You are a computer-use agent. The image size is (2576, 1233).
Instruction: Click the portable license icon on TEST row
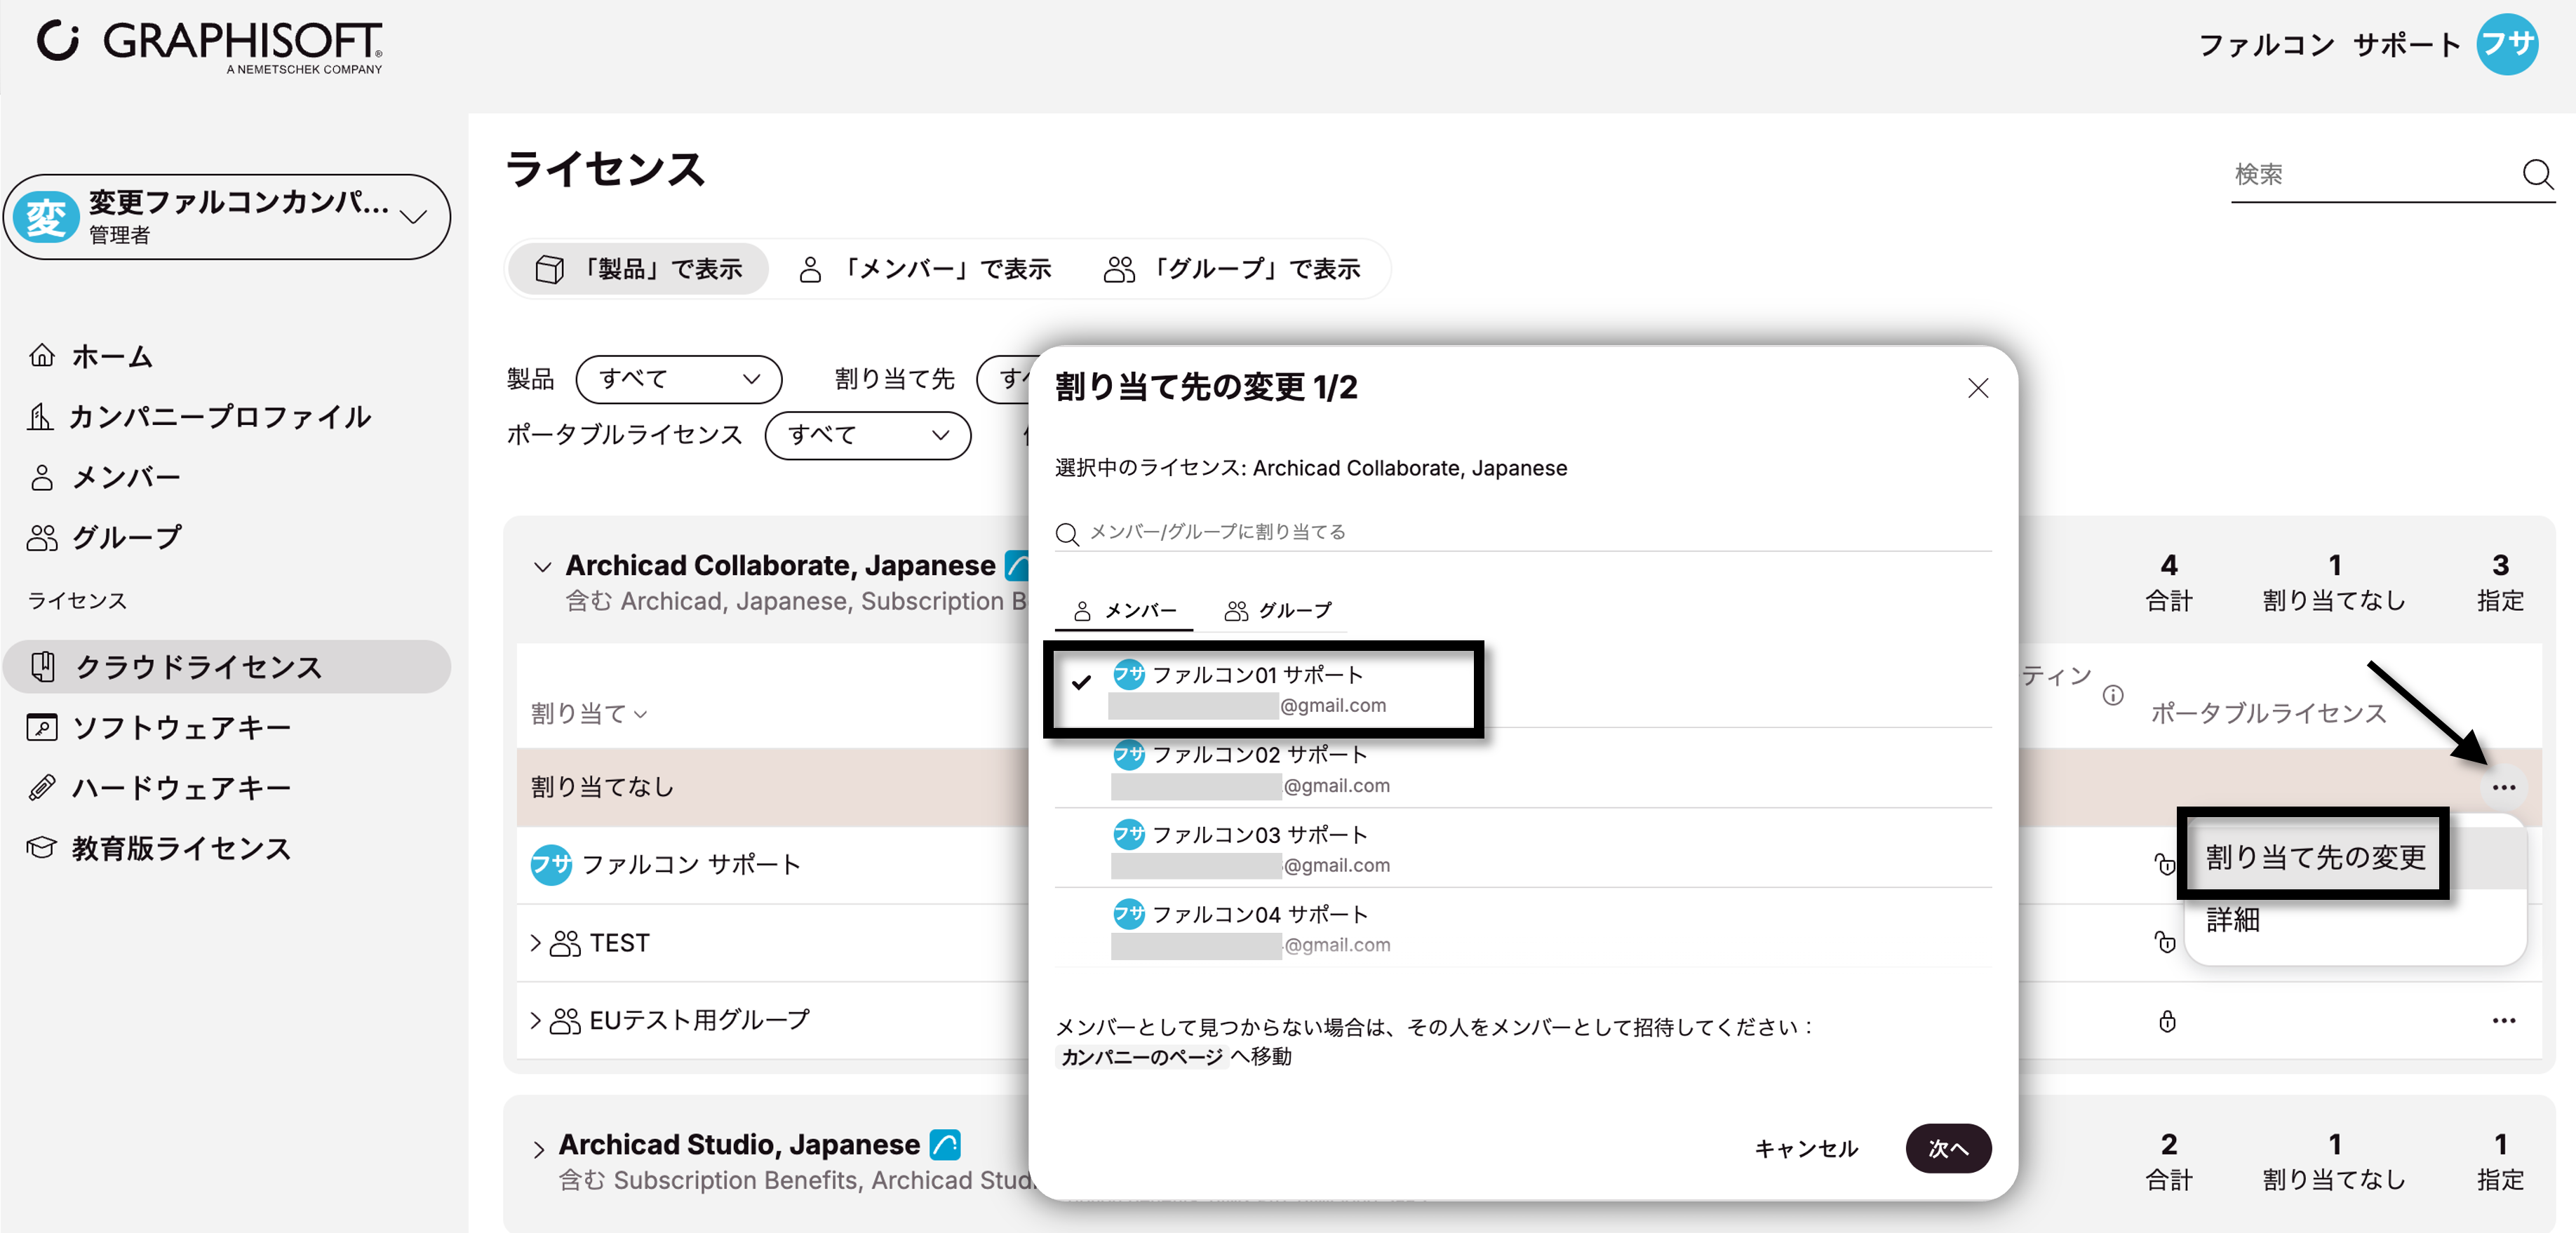point(2164,942)
